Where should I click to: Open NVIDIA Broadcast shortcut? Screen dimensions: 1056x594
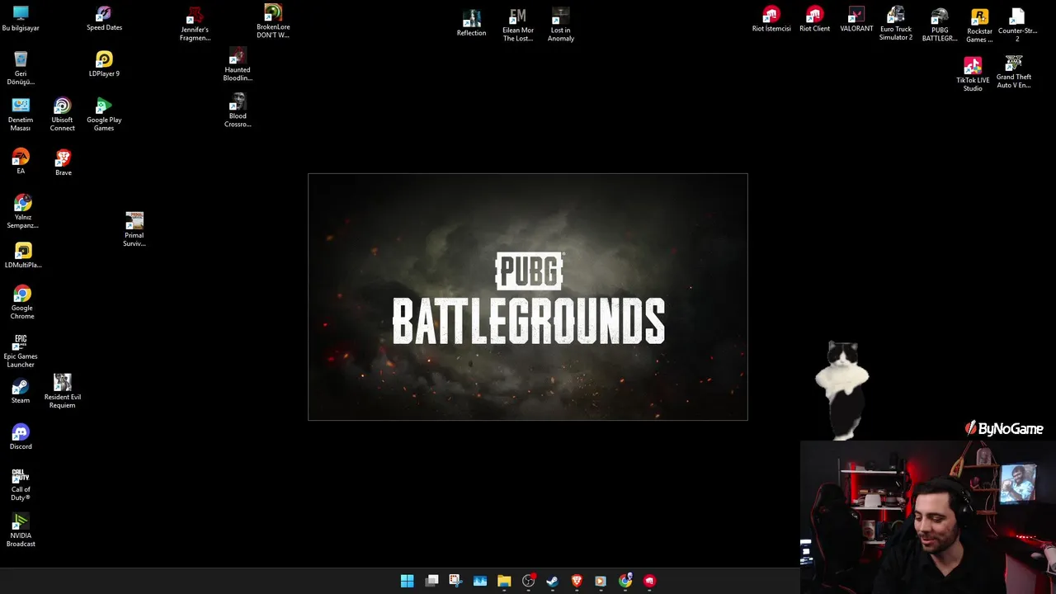coord(21,530)
